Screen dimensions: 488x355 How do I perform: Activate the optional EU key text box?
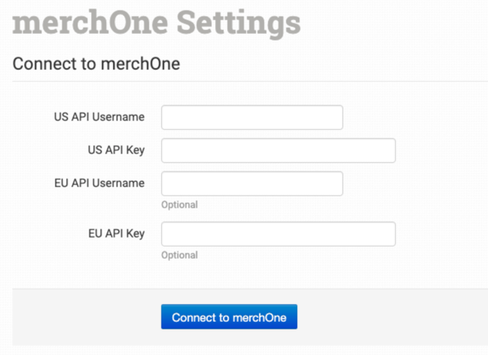click(x=278, y=234)
